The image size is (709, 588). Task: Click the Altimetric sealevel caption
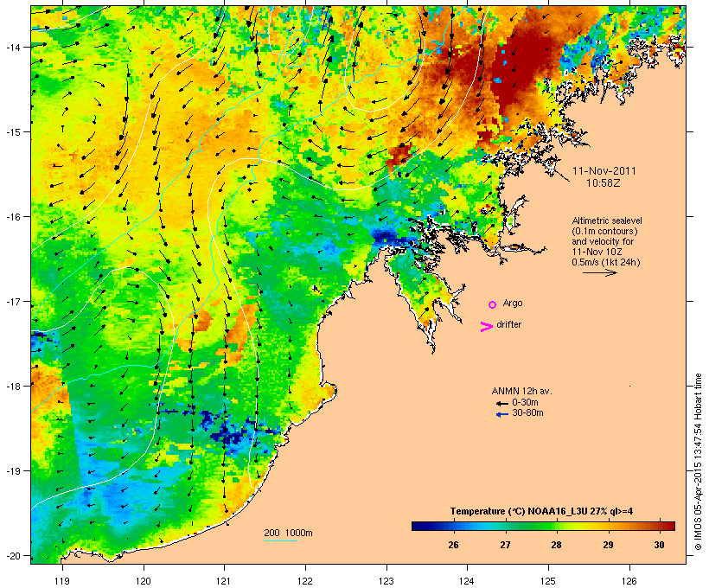pyautogui.click(x=607, y=220)
